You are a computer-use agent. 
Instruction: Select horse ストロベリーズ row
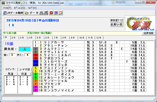coord(89,62)
